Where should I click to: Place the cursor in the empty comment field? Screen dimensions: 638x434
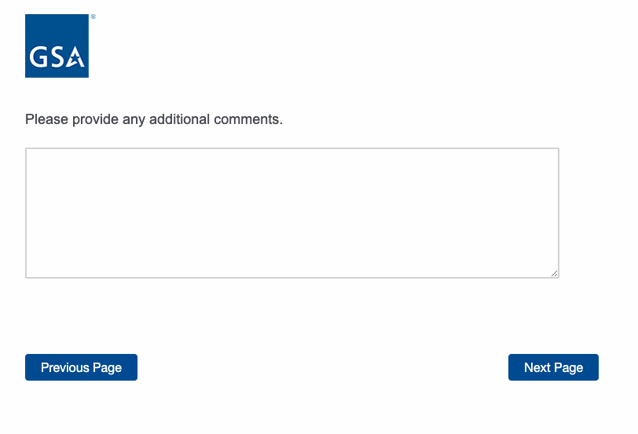[x=291, y=213]
